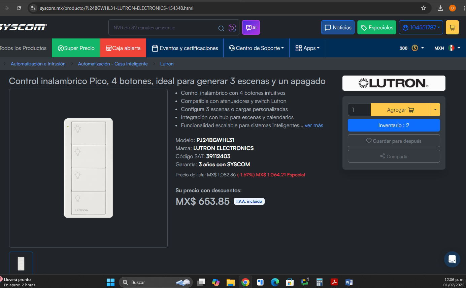466x288 pixels.
Task: Go to Automatización e Intrusión breadcrumb
Action: coord(38,64)
